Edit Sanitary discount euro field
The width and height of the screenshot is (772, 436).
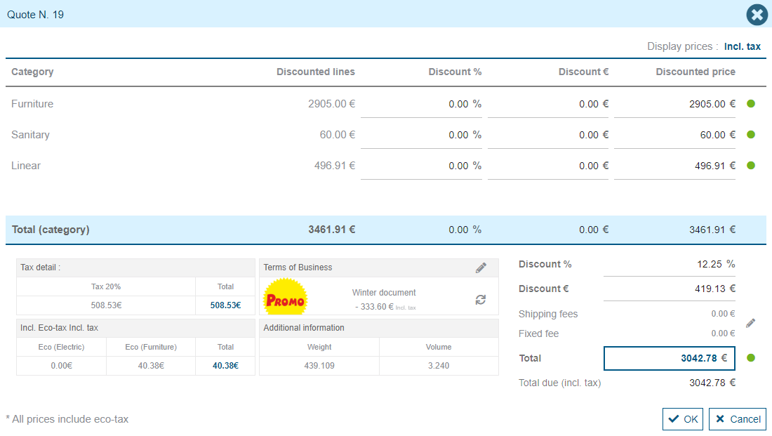point(548,135)
